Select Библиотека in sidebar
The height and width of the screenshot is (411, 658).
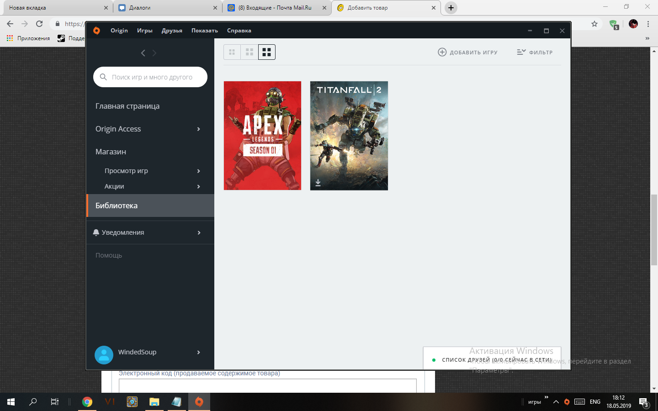coord(150,205)
